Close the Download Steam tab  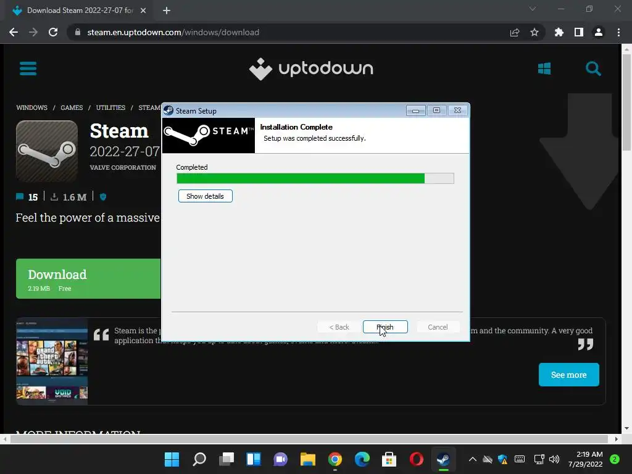(143, 10)
